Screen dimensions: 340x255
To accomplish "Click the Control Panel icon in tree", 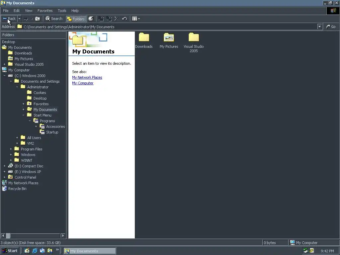I will [10, 177].
